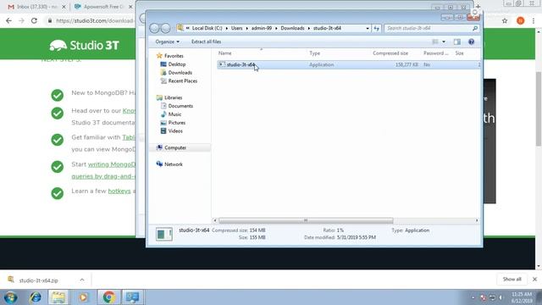Toggle the preview pane icon
Screen dimensions: 542x305
point(457,42)
